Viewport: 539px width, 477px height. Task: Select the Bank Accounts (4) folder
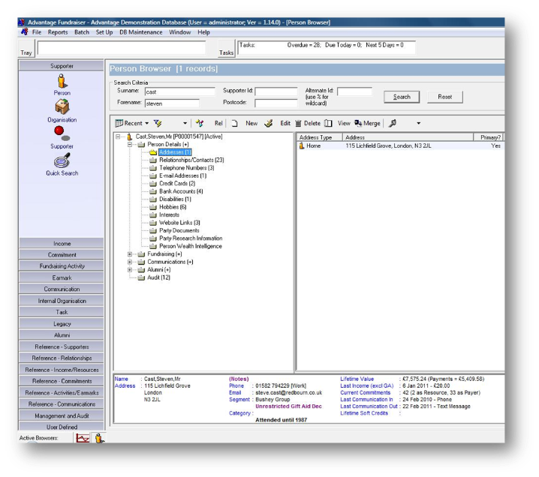point(181,191)
